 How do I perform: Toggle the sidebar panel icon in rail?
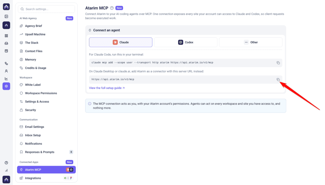(x=6, y=16)
